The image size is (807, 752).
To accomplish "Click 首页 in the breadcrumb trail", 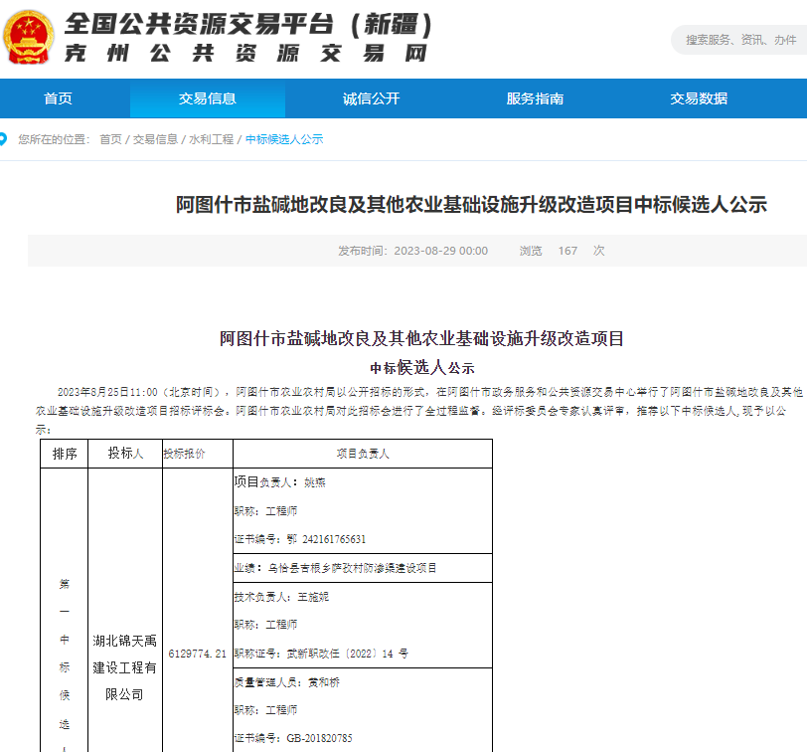I will pyautogui.click(x=107, y=139).
